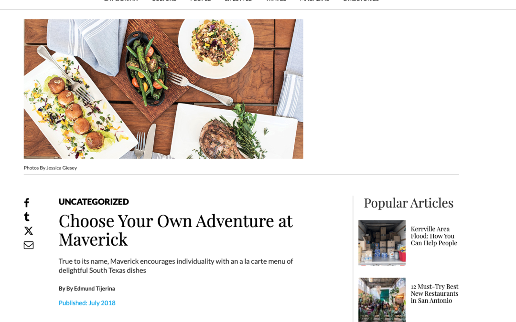Open the Magazine menu item
The width and height of the screenshot is (516, 322).
click(x=314, y=1)
